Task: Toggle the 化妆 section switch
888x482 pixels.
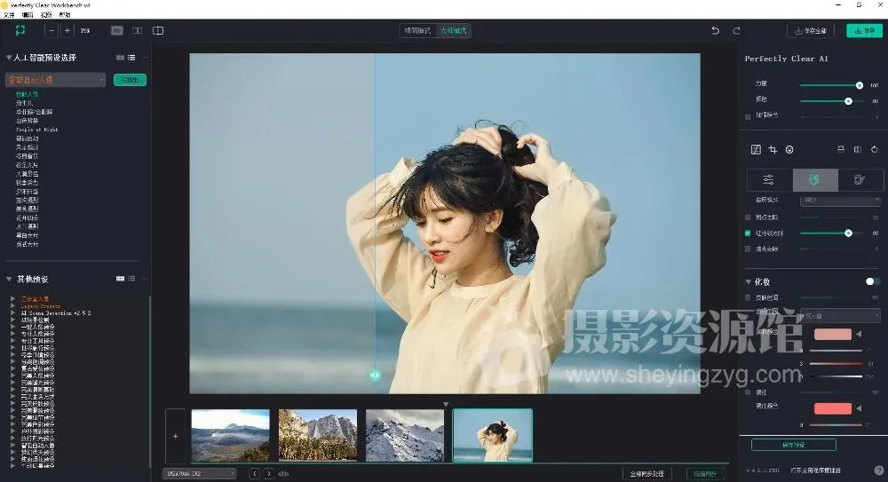Action: 872,281
